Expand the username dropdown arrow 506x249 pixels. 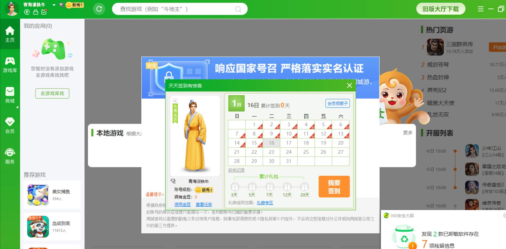[x=53, y=5]
